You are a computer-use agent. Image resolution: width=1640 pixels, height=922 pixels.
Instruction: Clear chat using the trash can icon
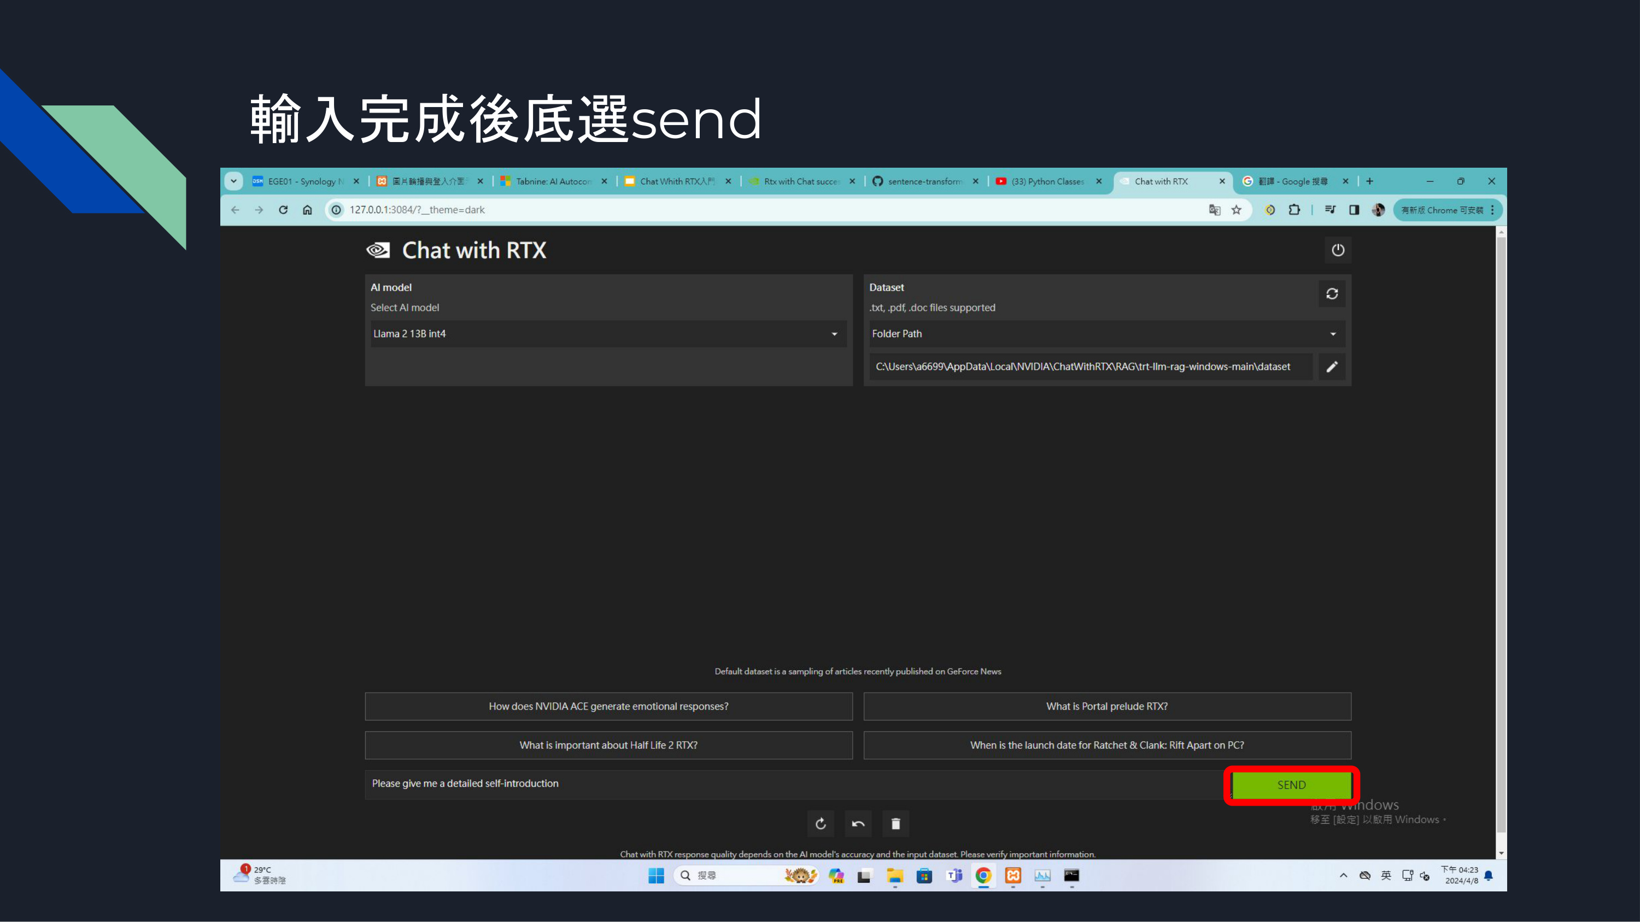[x=896, y=824]
